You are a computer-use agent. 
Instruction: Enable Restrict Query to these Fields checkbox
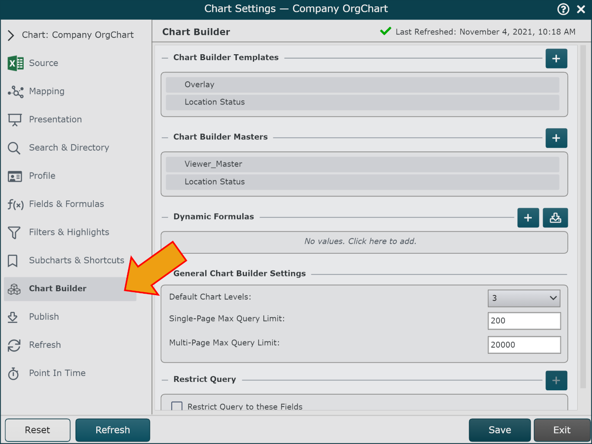pos(177,407)
